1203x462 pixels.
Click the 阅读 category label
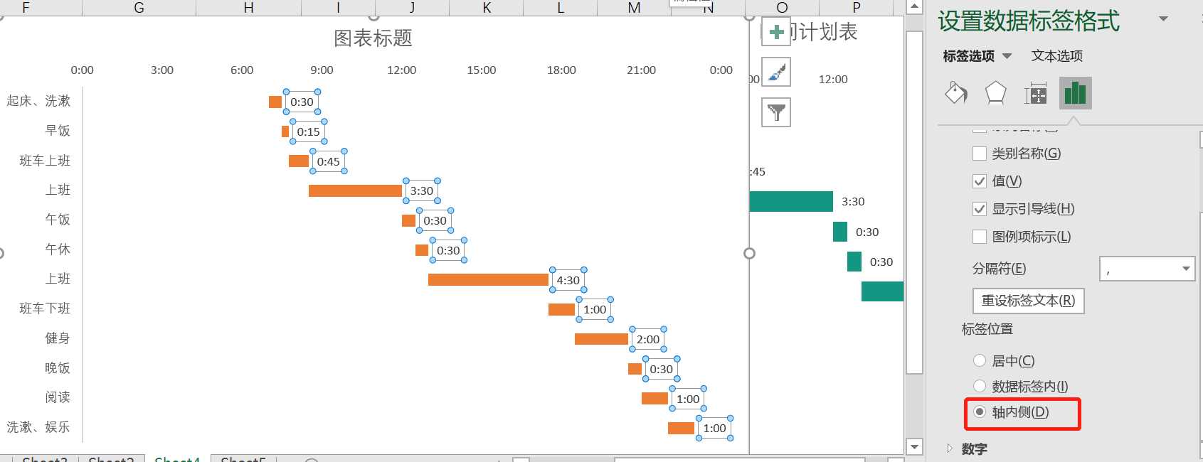click(x=58, y=397)
